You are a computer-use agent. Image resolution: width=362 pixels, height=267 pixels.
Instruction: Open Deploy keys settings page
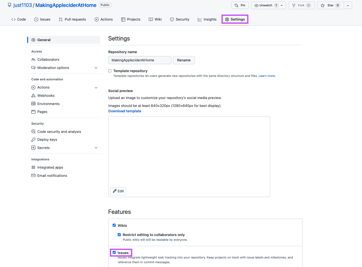(47, 140)
